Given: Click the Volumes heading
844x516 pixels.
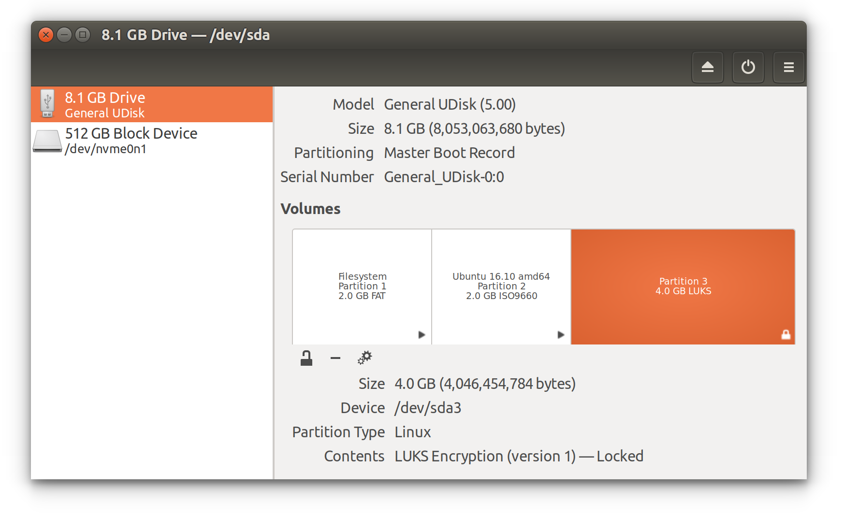Looking at the screenshot, I should click(x=310, y=209).
